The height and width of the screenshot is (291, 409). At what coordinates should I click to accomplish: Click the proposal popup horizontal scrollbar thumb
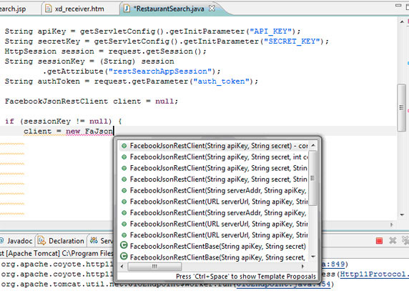click(154, 267)
